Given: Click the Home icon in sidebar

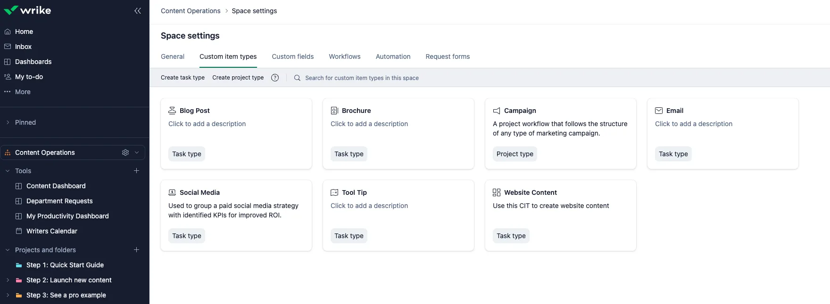Looking at the screenshot, I should pyautogui.click(x=8, y=32).
